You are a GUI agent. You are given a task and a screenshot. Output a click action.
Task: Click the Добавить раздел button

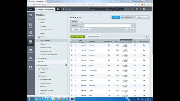[93, 37]
